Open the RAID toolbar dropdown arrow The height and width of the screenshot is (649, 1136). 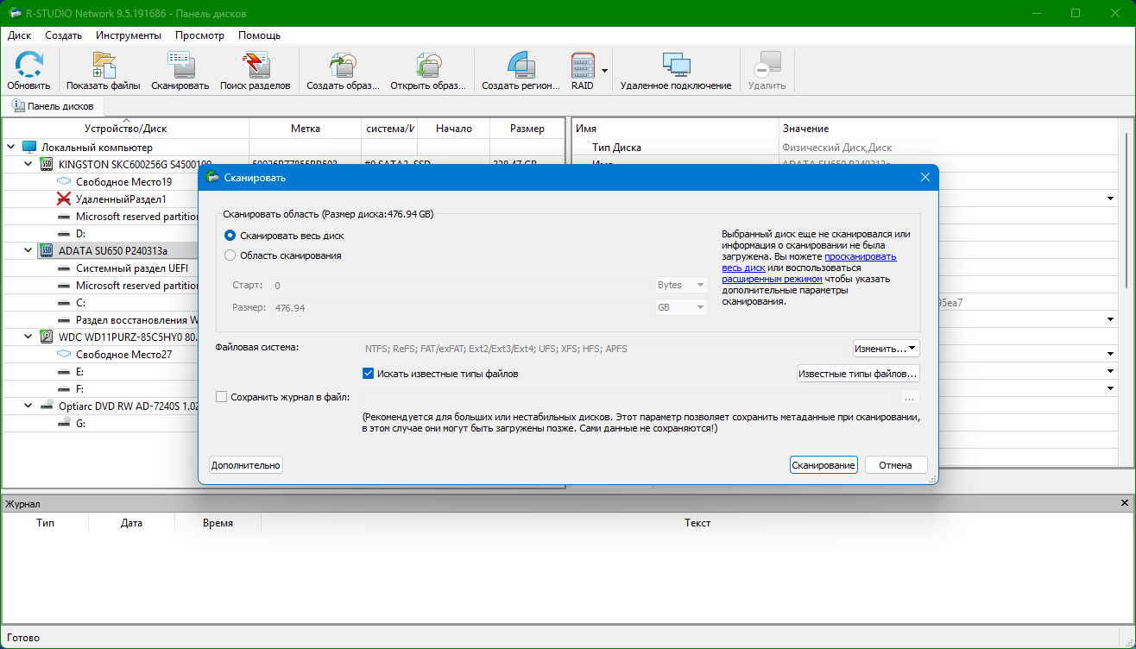pos(604,71)
